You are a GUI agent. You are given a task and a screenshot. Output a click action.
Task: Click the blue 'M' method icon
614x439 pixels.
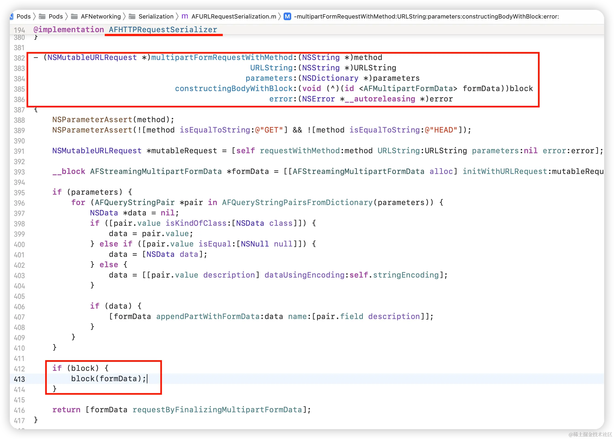(287, 17)
